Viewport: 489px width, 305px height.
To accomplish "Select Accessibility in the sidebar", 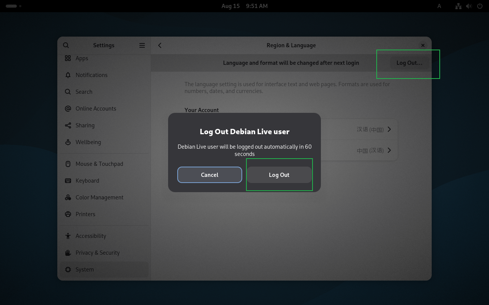I will [x=104, y=236].
